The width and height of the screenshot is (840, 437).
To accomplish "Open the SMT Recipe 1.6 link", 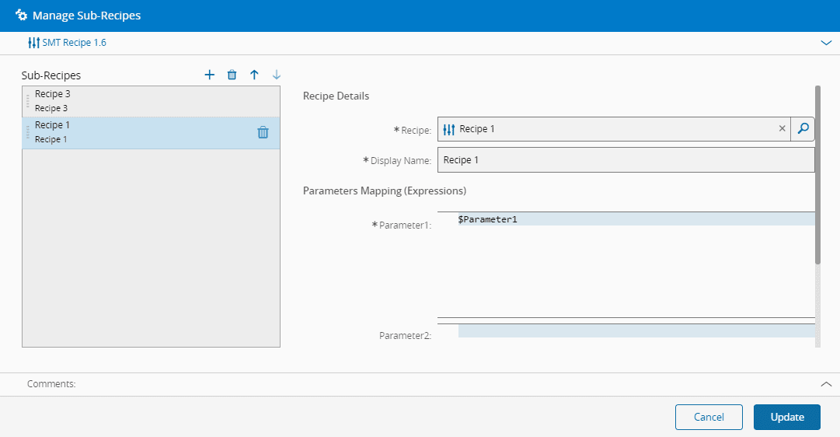I will coord(74,43).
